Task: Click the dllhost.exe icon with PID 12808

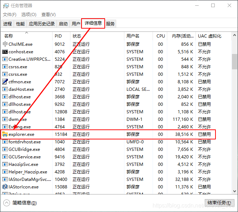Action: (x=5, y=112)
